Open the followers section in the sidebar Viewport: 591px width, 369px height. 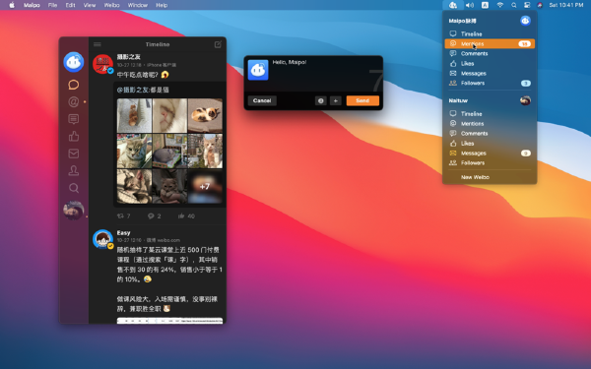[74, 170]
